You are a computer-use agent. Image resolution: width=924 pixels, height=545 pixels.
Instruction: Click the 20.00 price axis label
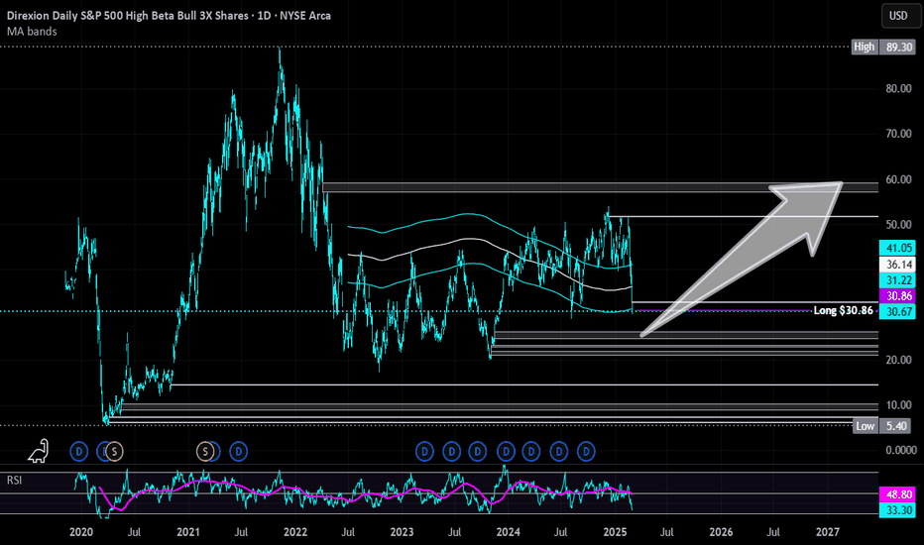898,360
